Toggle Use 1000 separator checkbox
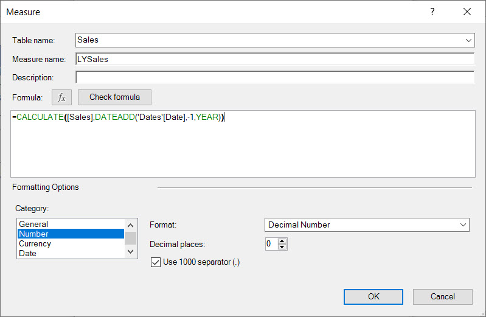The width and height of the screenshot is (486, 317). tap(156, 262)
